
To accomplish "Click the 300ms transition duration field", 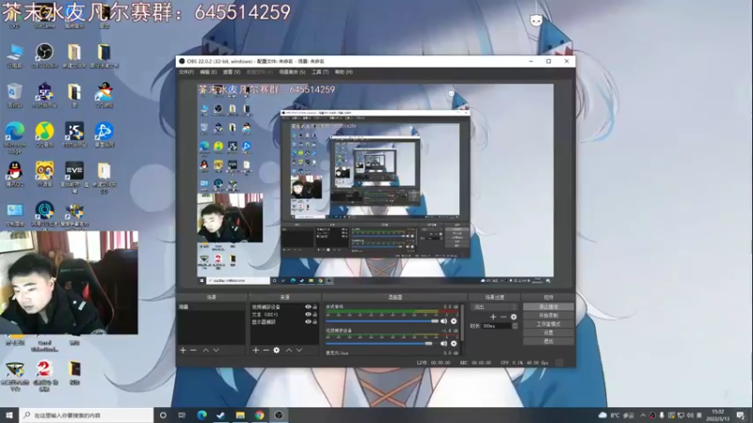I will 496,326.
